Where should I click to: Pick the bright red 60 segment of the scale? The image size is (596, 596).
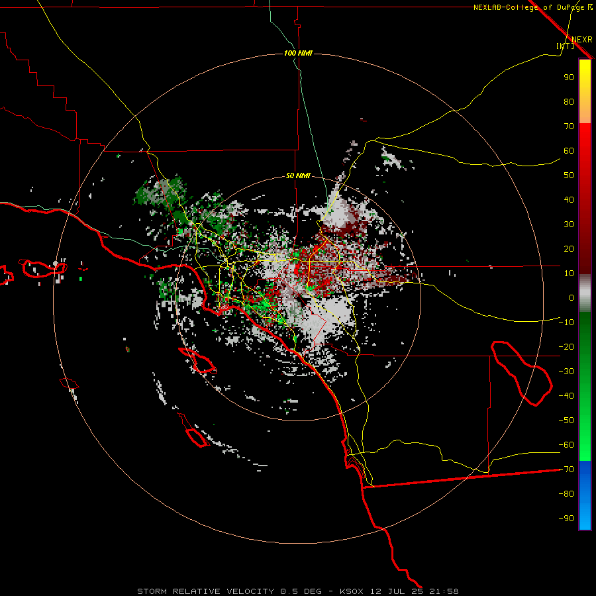pyautogui.click(x=585, y=146)
